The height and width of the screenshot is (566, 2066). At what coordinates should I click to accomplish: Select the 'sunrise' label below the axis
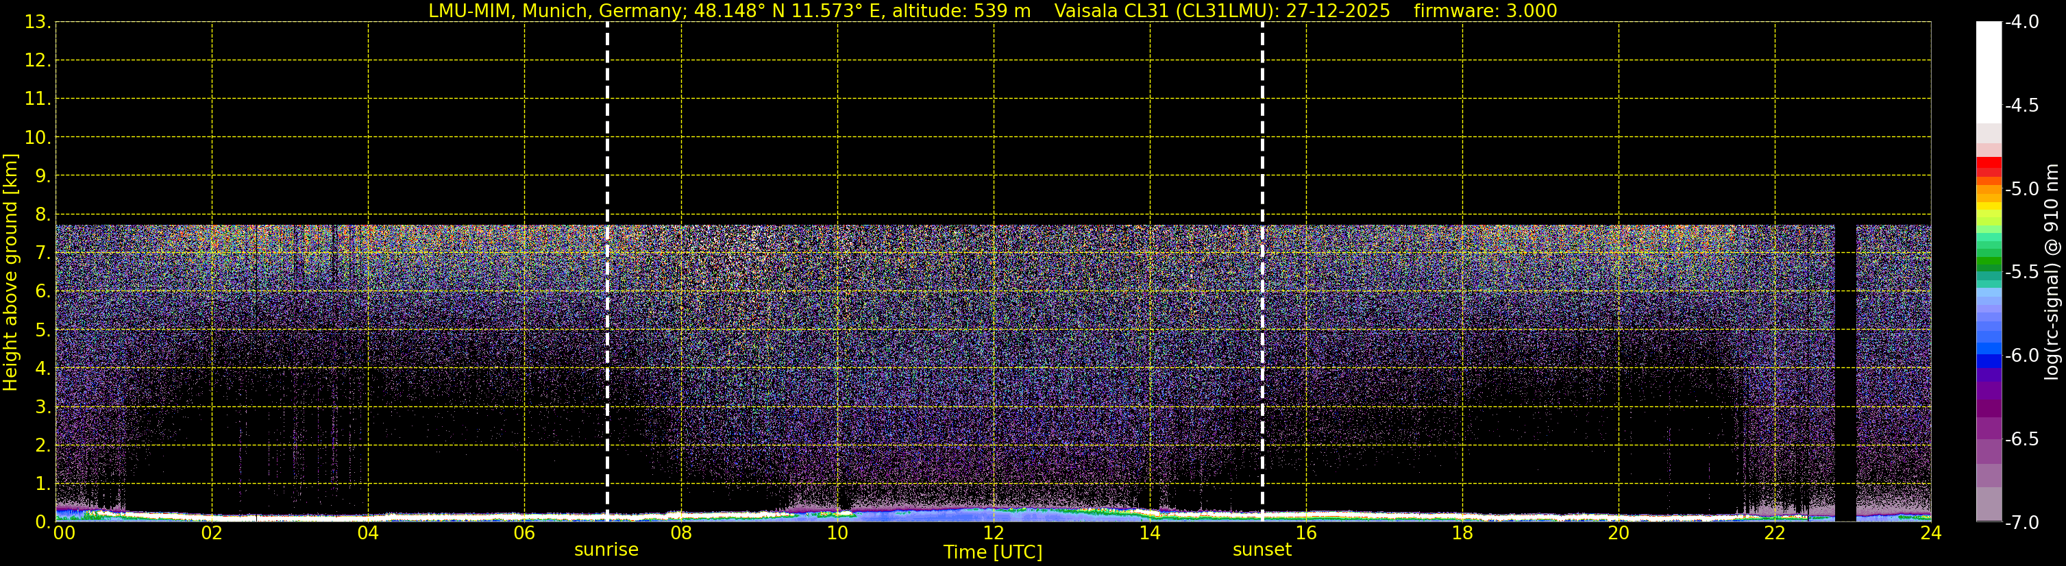tap(606, 550)
